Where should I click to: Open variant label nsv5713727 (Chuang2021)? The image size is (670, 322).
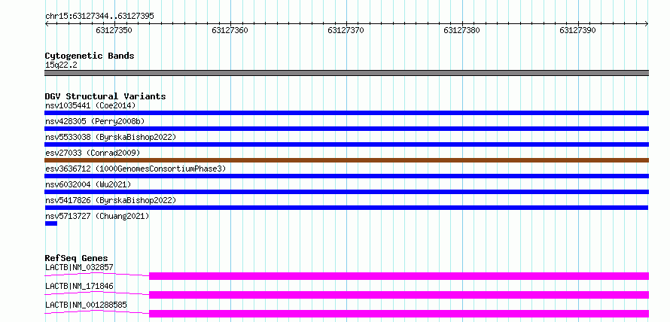tap(97, 216)
